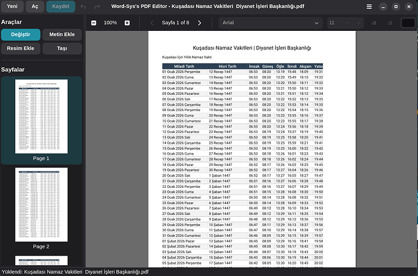The image size is (418, 276).
Task: Select the Metin Ekle tool
Action: (62, 34)
